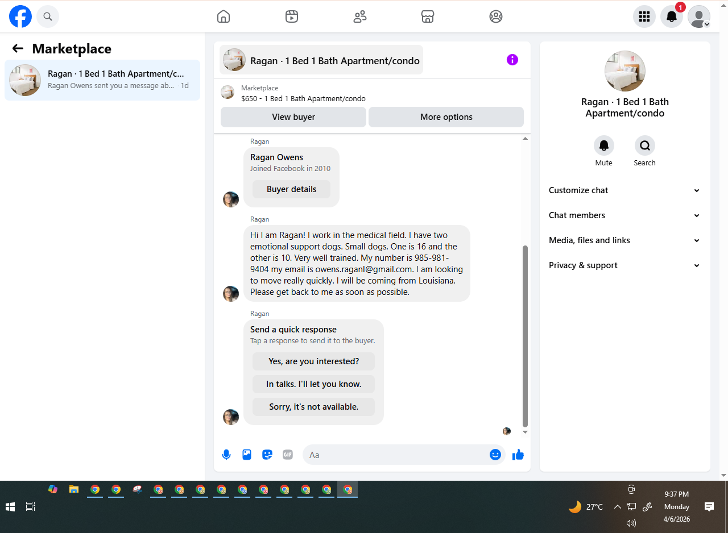
Task: Open the chat title Ragan · 1 Bed 1 Bath Apartment/condo
Action: [321, 60]
